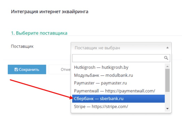Viewport: 182px width, 121px height.
Task: Collapse the Поставщик не выбран dropdown
Action: [121, 48]
